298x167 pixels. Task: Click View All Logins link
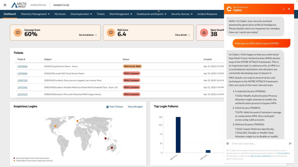point(135,107)
